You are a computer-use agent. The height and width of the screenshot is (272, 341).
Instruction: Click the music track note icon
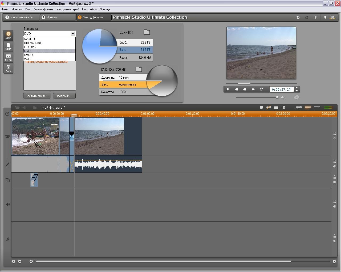[7, 239]
